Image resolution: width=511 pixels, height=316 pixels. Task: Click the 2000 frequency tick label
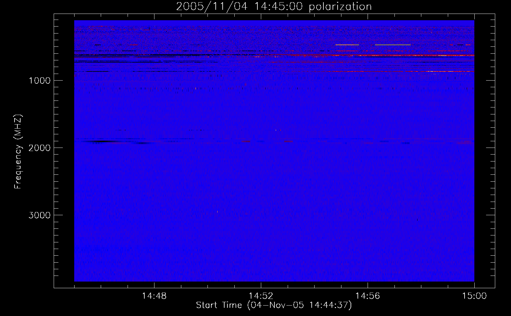(x=39, y=148)
